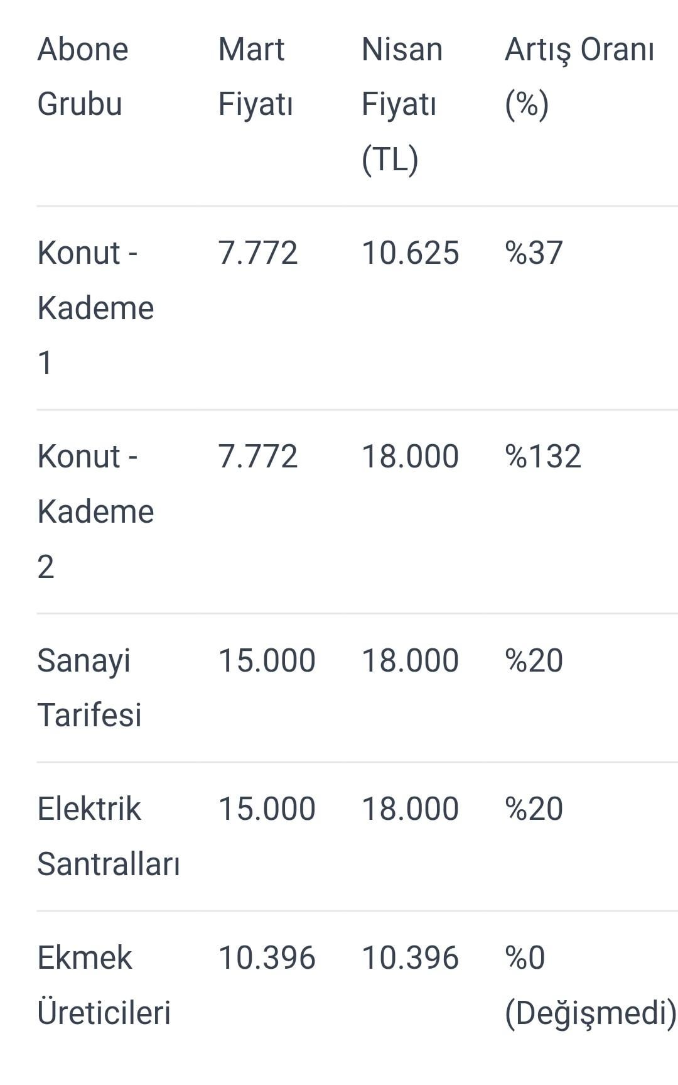Select the Konut - Kademe 2 row label

[95, 511]
